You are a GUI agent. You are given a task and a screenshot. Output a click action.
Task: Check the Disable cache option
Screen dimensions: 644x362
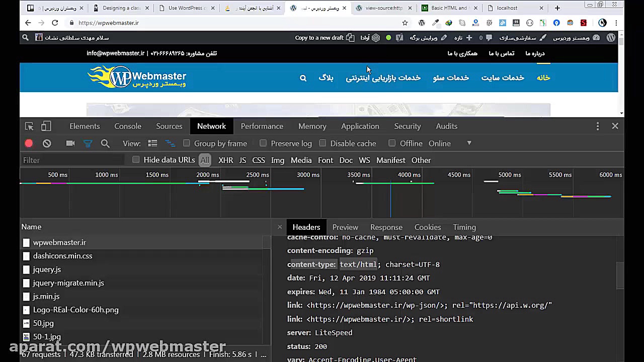tap(323, 143)
